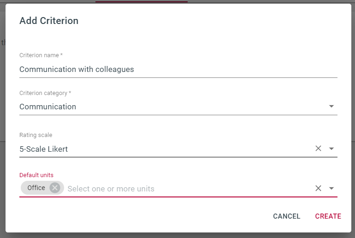355x238 pixels.
Task: Click the Rating scale label
Action: click(36, 135)
